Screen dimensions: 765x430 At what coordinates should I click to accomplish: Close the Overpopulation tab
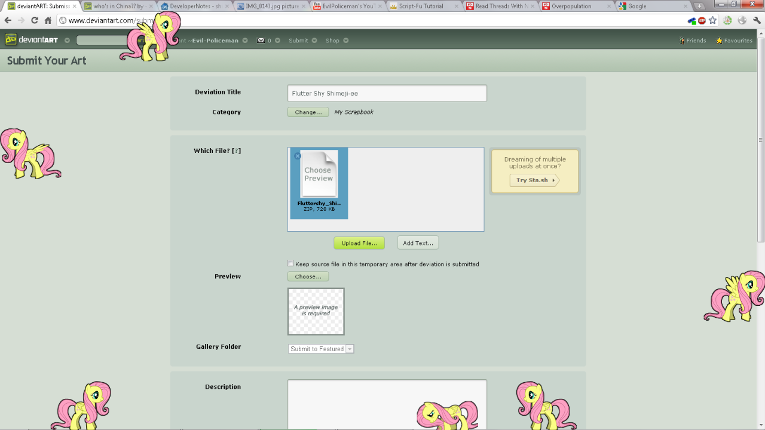pyautogui.click(x=609, y=6)
